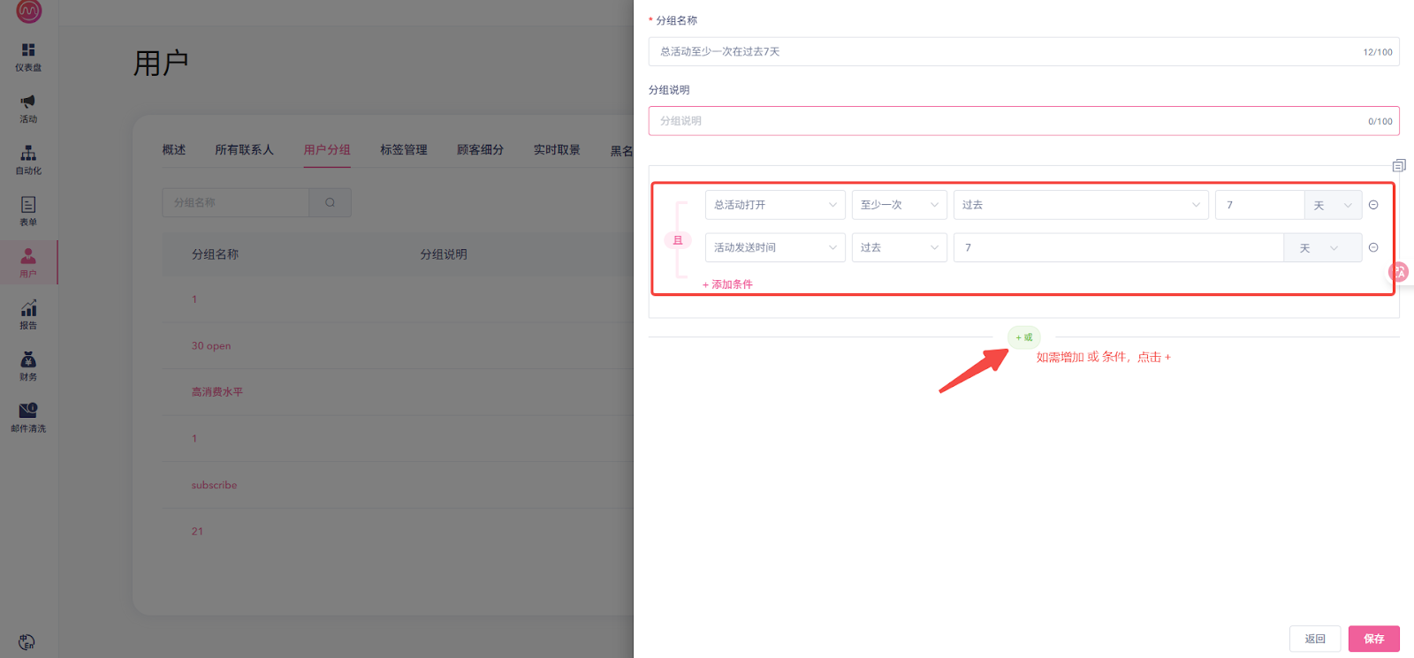Click the 分组说明 description input field

(x=1007, y=121)
